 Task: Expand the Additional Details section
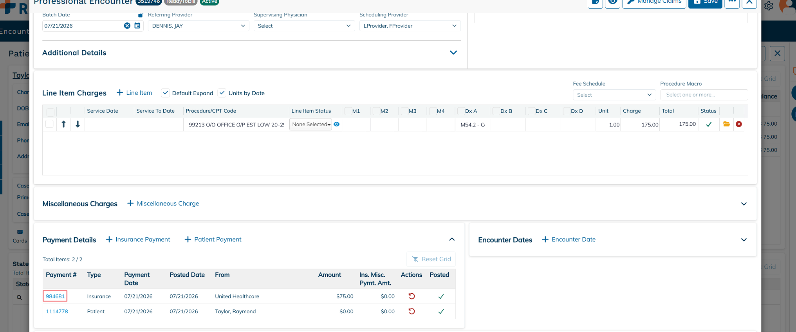coord(453,52)
